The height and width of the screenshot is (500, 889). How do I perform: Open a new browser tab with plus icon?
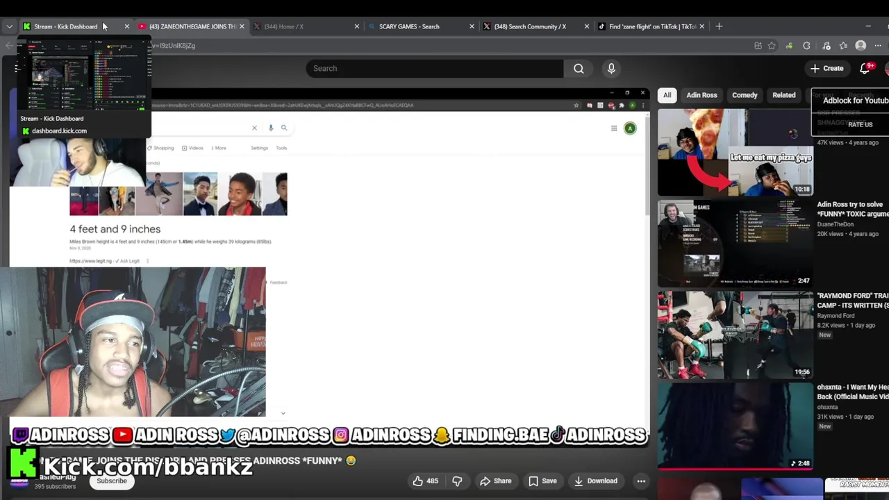click(719, 26)
